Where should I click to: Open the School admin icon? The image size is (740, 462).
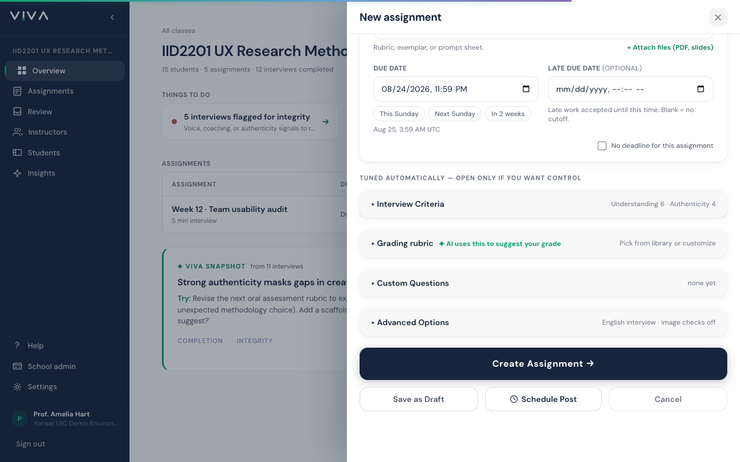coord(17,366)
